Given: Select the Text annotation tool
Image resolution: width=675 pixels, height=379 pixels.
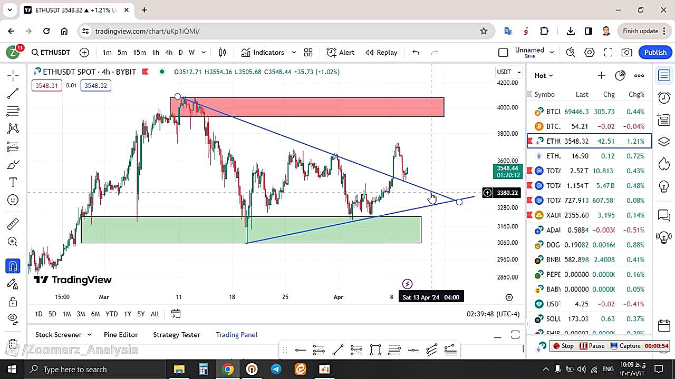Looking at the screenshot, I should point(13,182).
